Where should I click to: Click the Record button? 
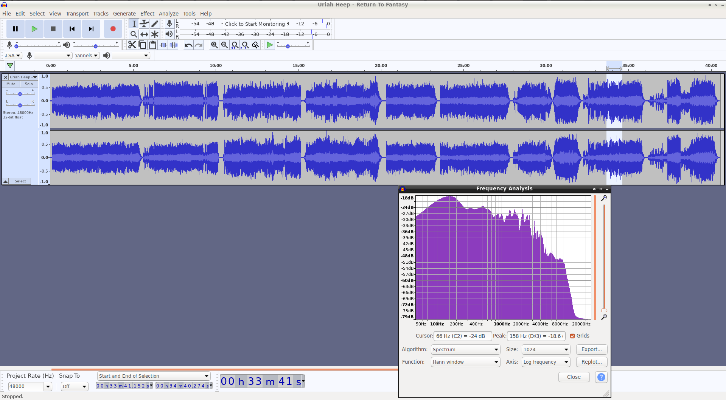click(113, 29)
